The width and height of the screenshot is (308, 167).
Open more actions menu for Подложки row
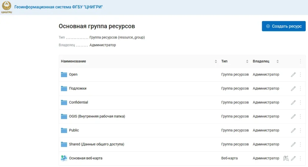point(300,88)
